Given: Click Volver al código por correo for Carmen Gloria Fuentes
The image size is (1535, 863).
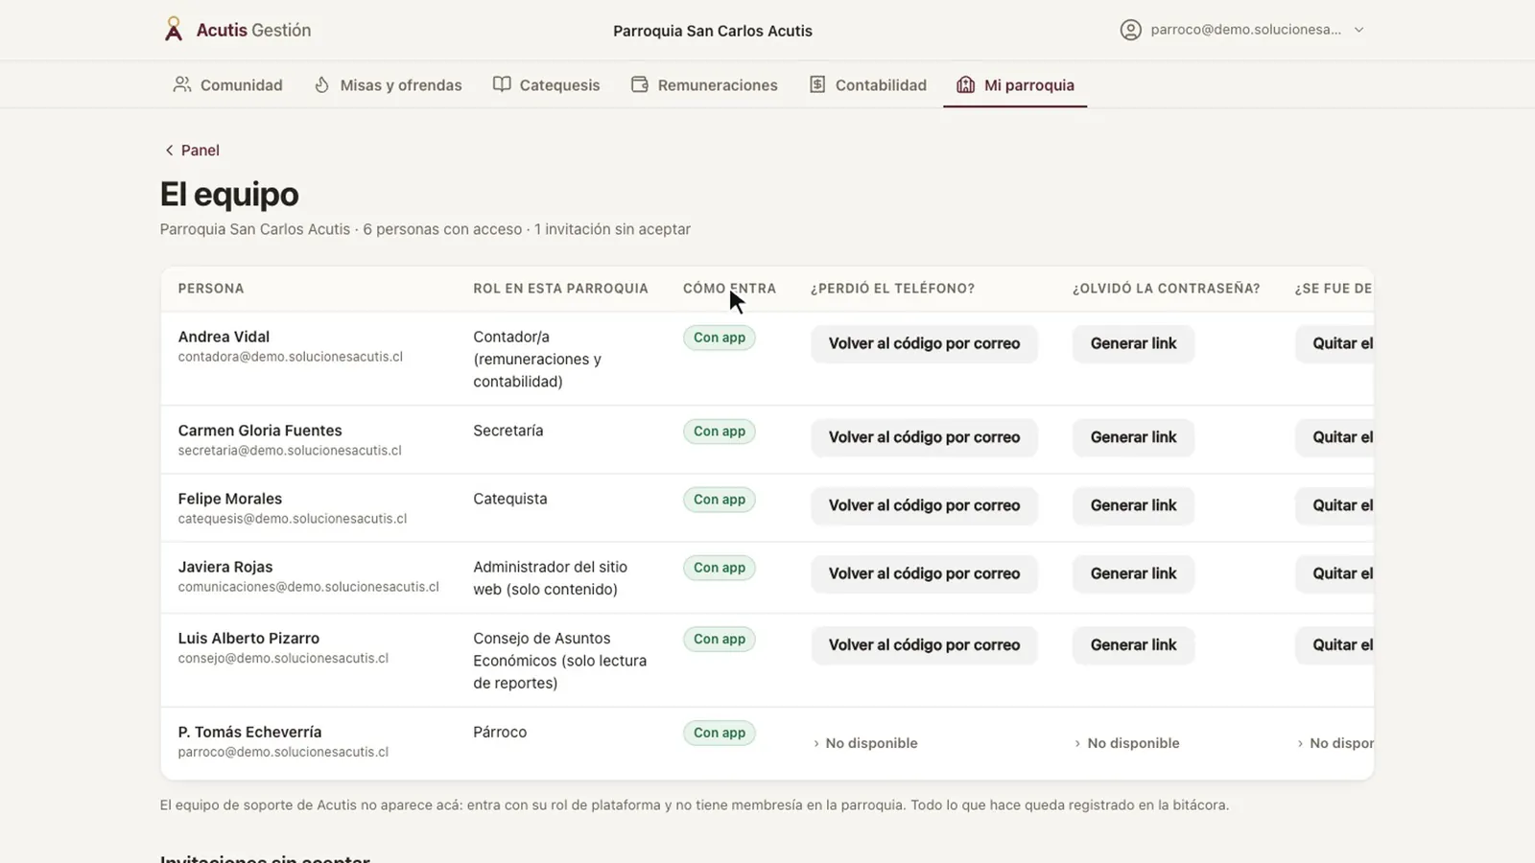Looking at the screenshot, I should [924, 437].
